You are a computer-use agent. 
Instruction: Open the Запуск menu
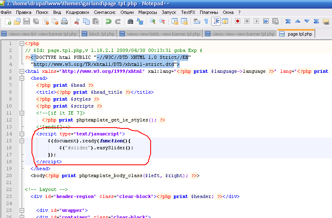pos(169,12)
